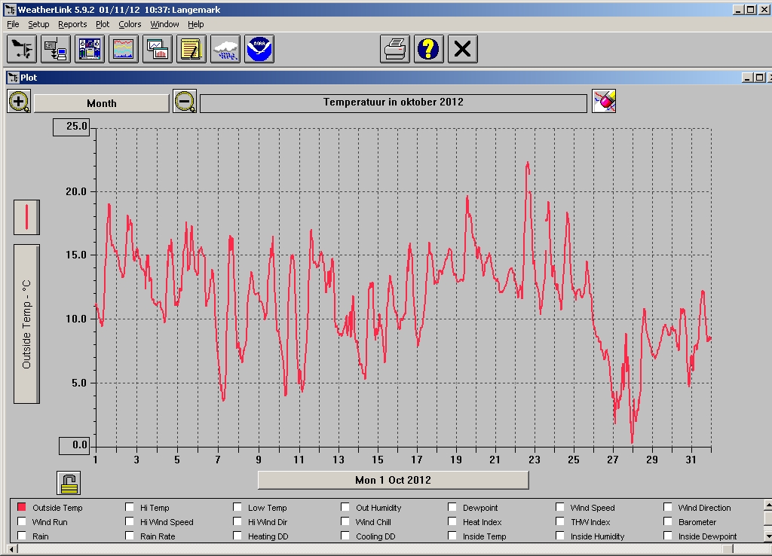Enable the Inside Humidity checkbox

(x=560, y=536)
